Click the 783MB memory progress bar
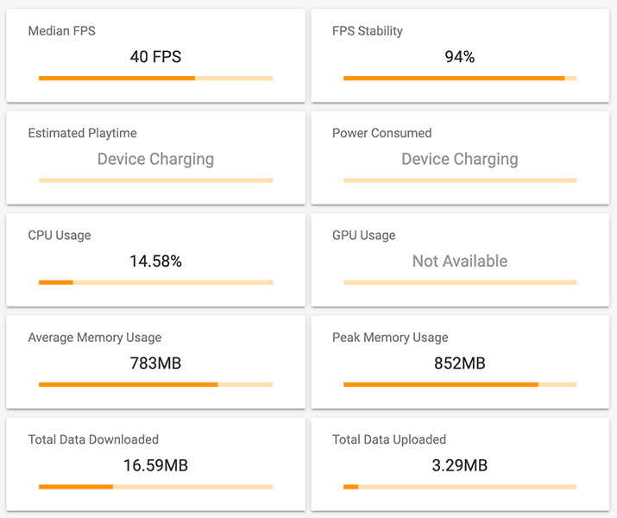Screen dimensions: 617x518 pyautogui.click(x=156, y=384)
